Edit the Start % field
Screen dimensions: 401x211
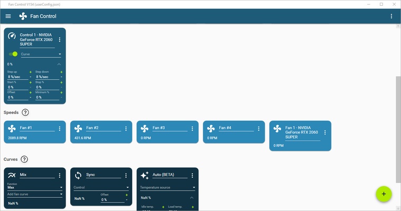17,87
